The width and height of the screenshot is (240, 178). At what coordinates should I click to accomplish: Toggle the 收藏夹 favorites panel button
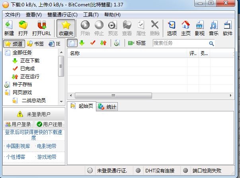point(66,28)
